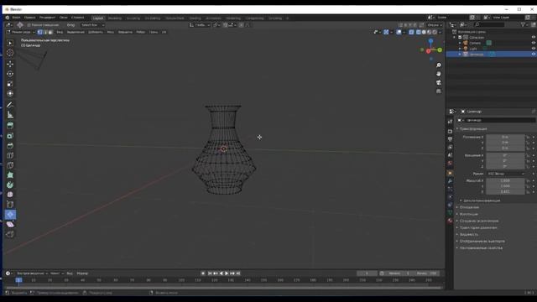Open the Render properties tab icon
The image size is (537, 302).
pyautogui.click(x=450, y=131)
